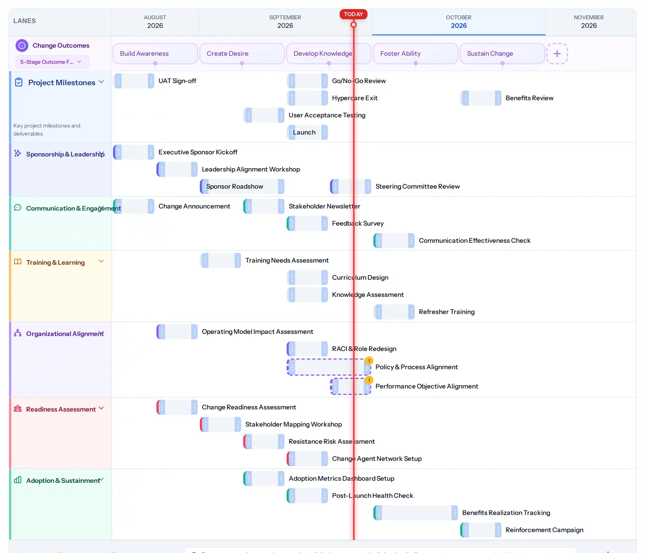
Task: Collapse the Project Milestones lane chevron
Action: [x=101, y=82]
